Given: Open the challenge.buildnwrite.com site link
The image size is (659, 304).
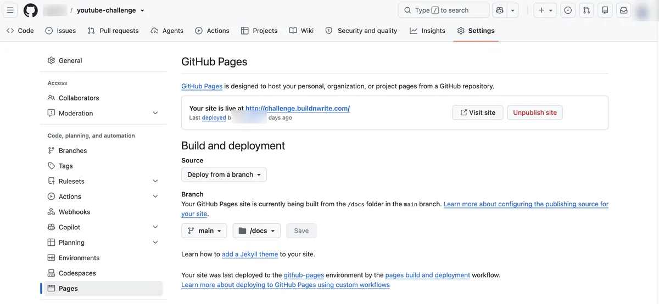Looking at the screenshot, I should (298, 109).
